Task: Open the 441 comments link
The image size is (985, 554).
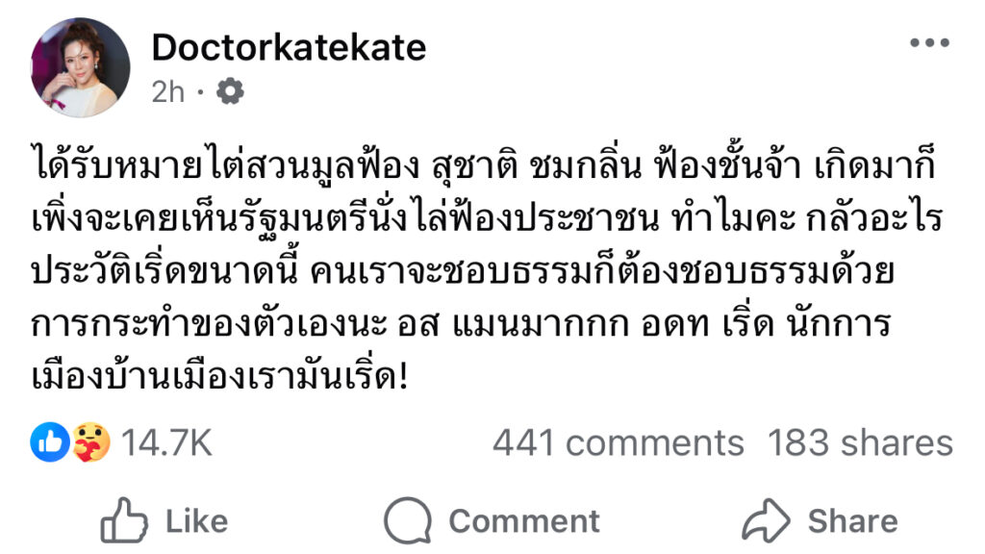Action: [618, 442]
